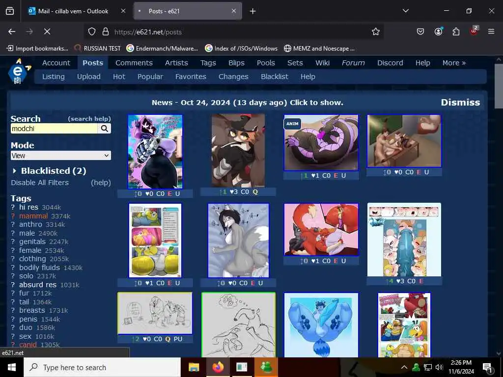The width and height of the screenshot is (503, 377).
Task: Open the list all tabs chevron
Action: pos(405,11)
